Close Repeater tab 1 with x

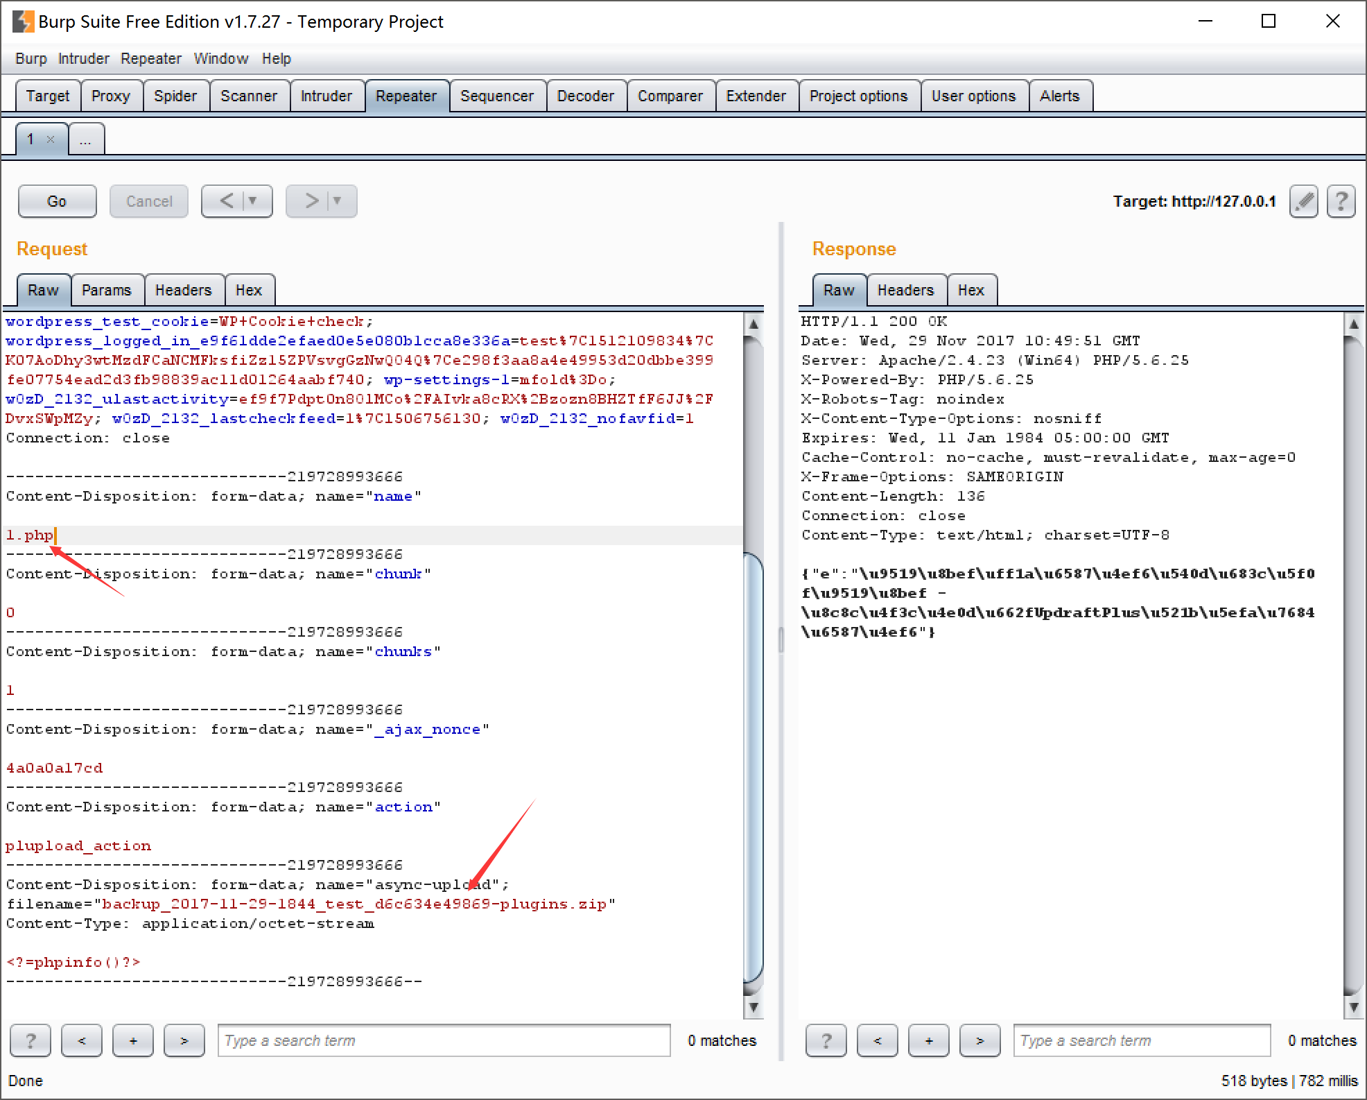(x=51, y=139)
